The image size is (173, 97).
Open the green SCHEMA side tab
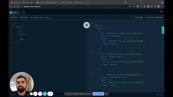(163, 30)
